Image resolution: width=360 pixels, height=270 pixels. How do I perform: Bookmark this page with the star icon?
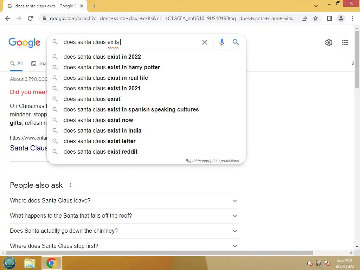(x=316, y=18)
